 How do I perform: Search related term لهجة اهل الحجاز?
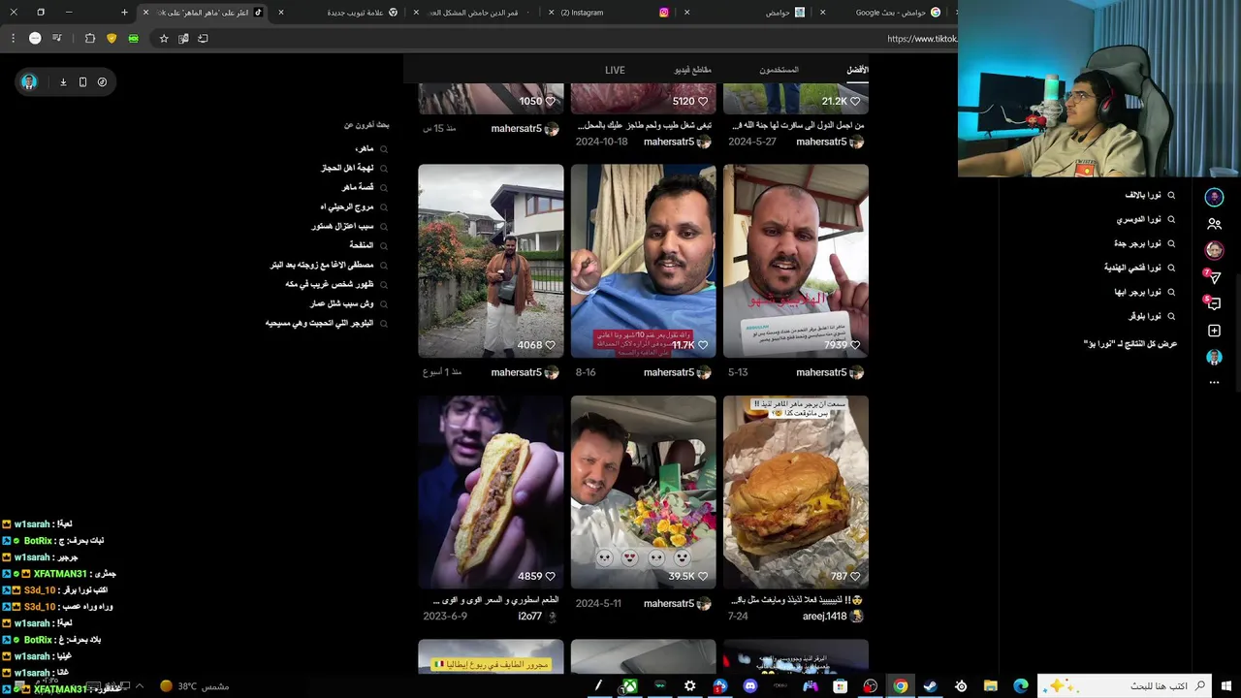[x=347, y=168]
